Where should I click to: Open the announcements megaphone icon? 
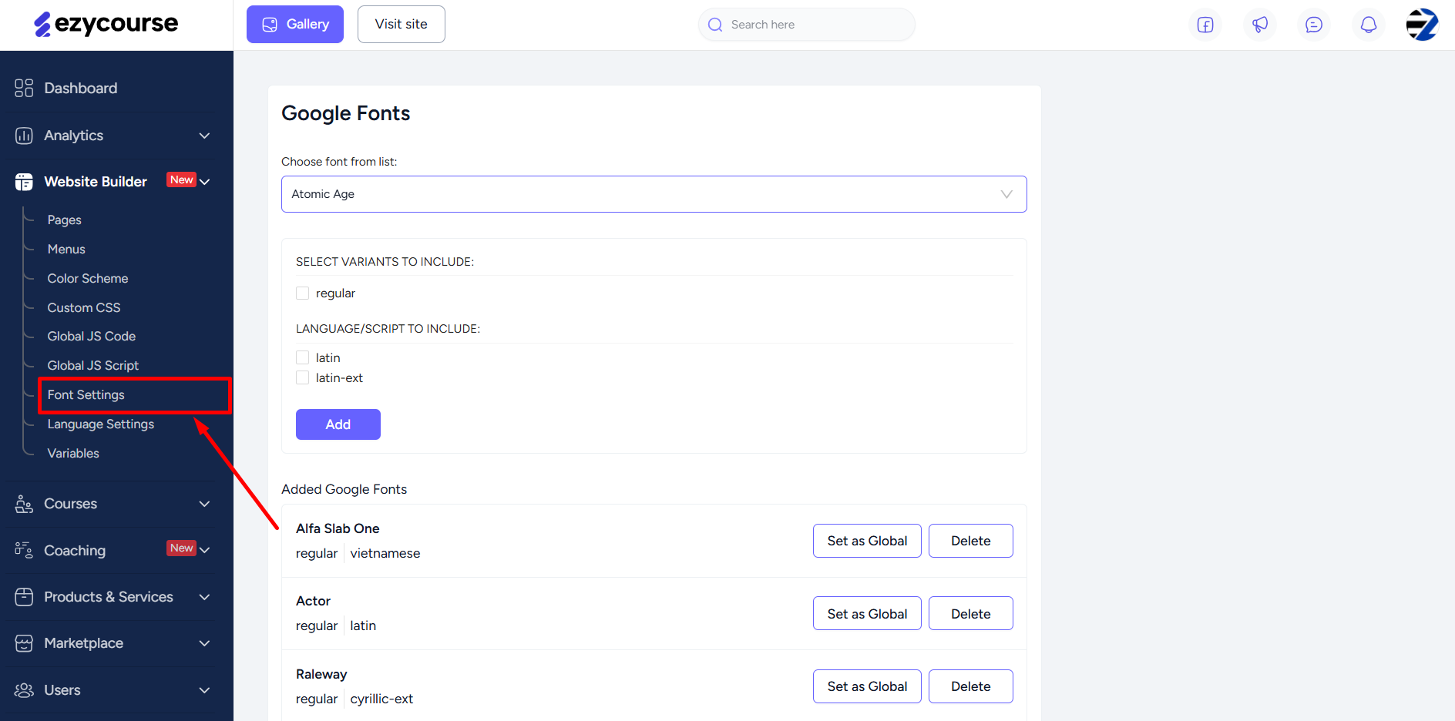click(x=1260, y=25)
